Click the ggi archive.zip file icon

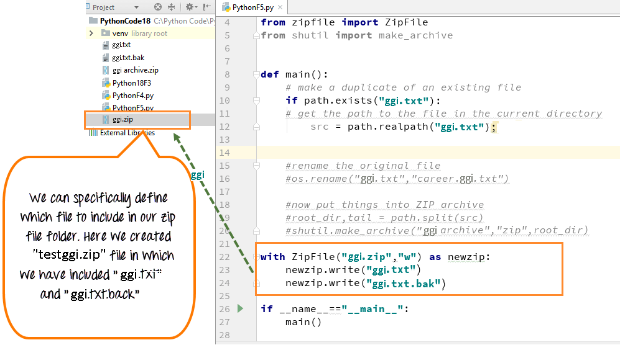(107, 70)
